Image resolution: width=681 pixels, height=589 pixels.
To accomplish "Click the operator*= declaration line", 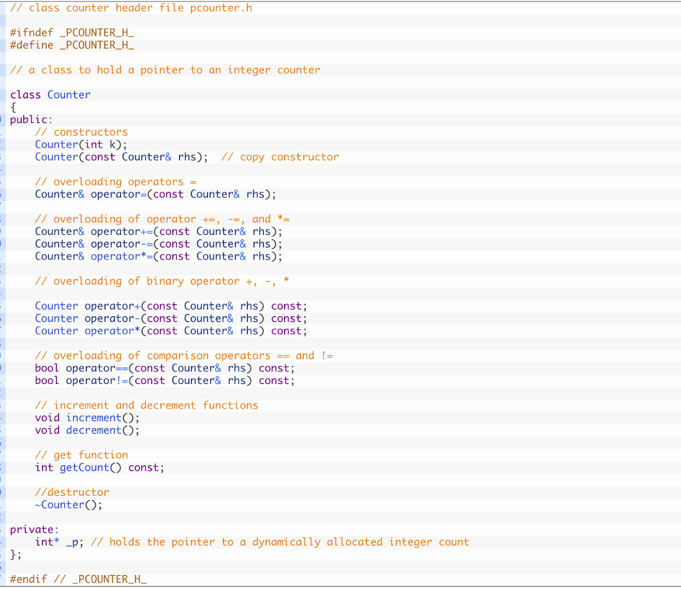I will [158, 256].
